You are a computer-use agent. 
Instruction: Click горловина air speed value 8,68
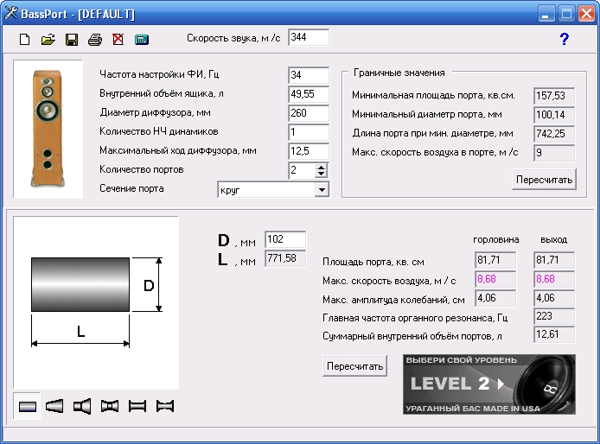pyautogui.click(x=495, y=279)
